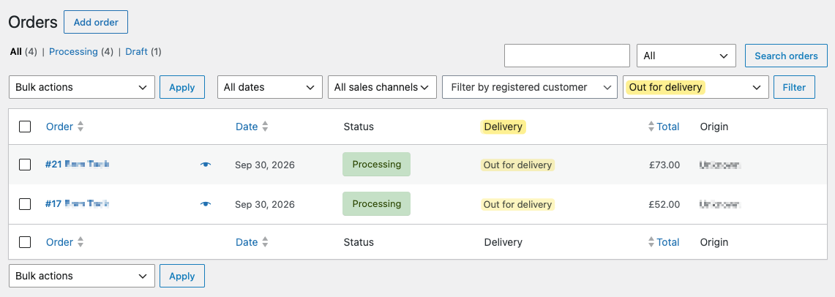Image resolution: width=835 pixels, height=297 pixels.
Task: Open order #17 link
Action: [x=78, y=203]
